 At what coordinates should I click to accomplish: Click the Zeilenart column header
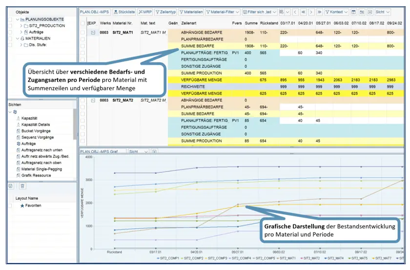click(x=188, y=23)
